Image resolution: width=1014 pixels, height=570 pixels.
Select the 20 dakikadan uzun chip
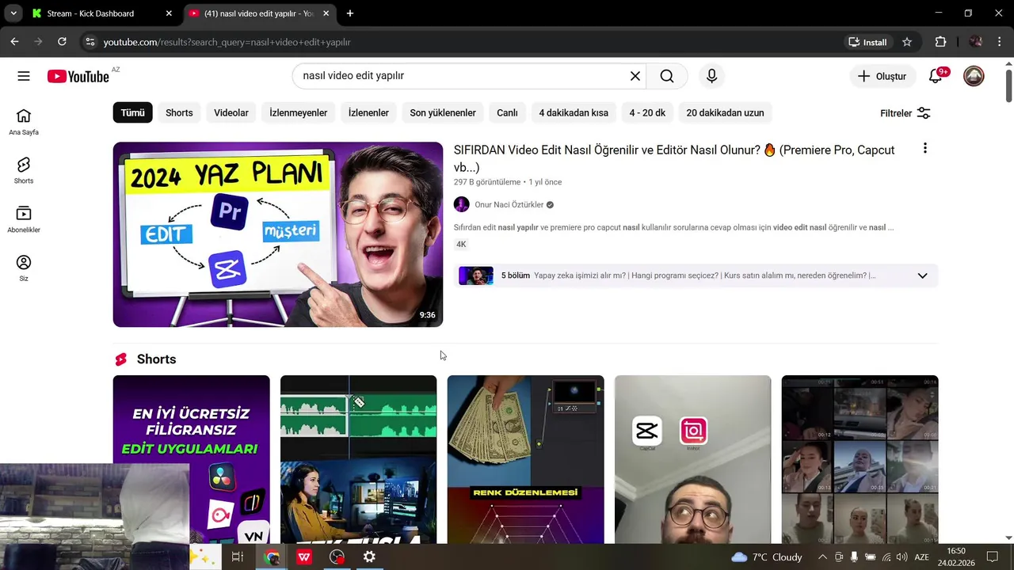[725, 113]
